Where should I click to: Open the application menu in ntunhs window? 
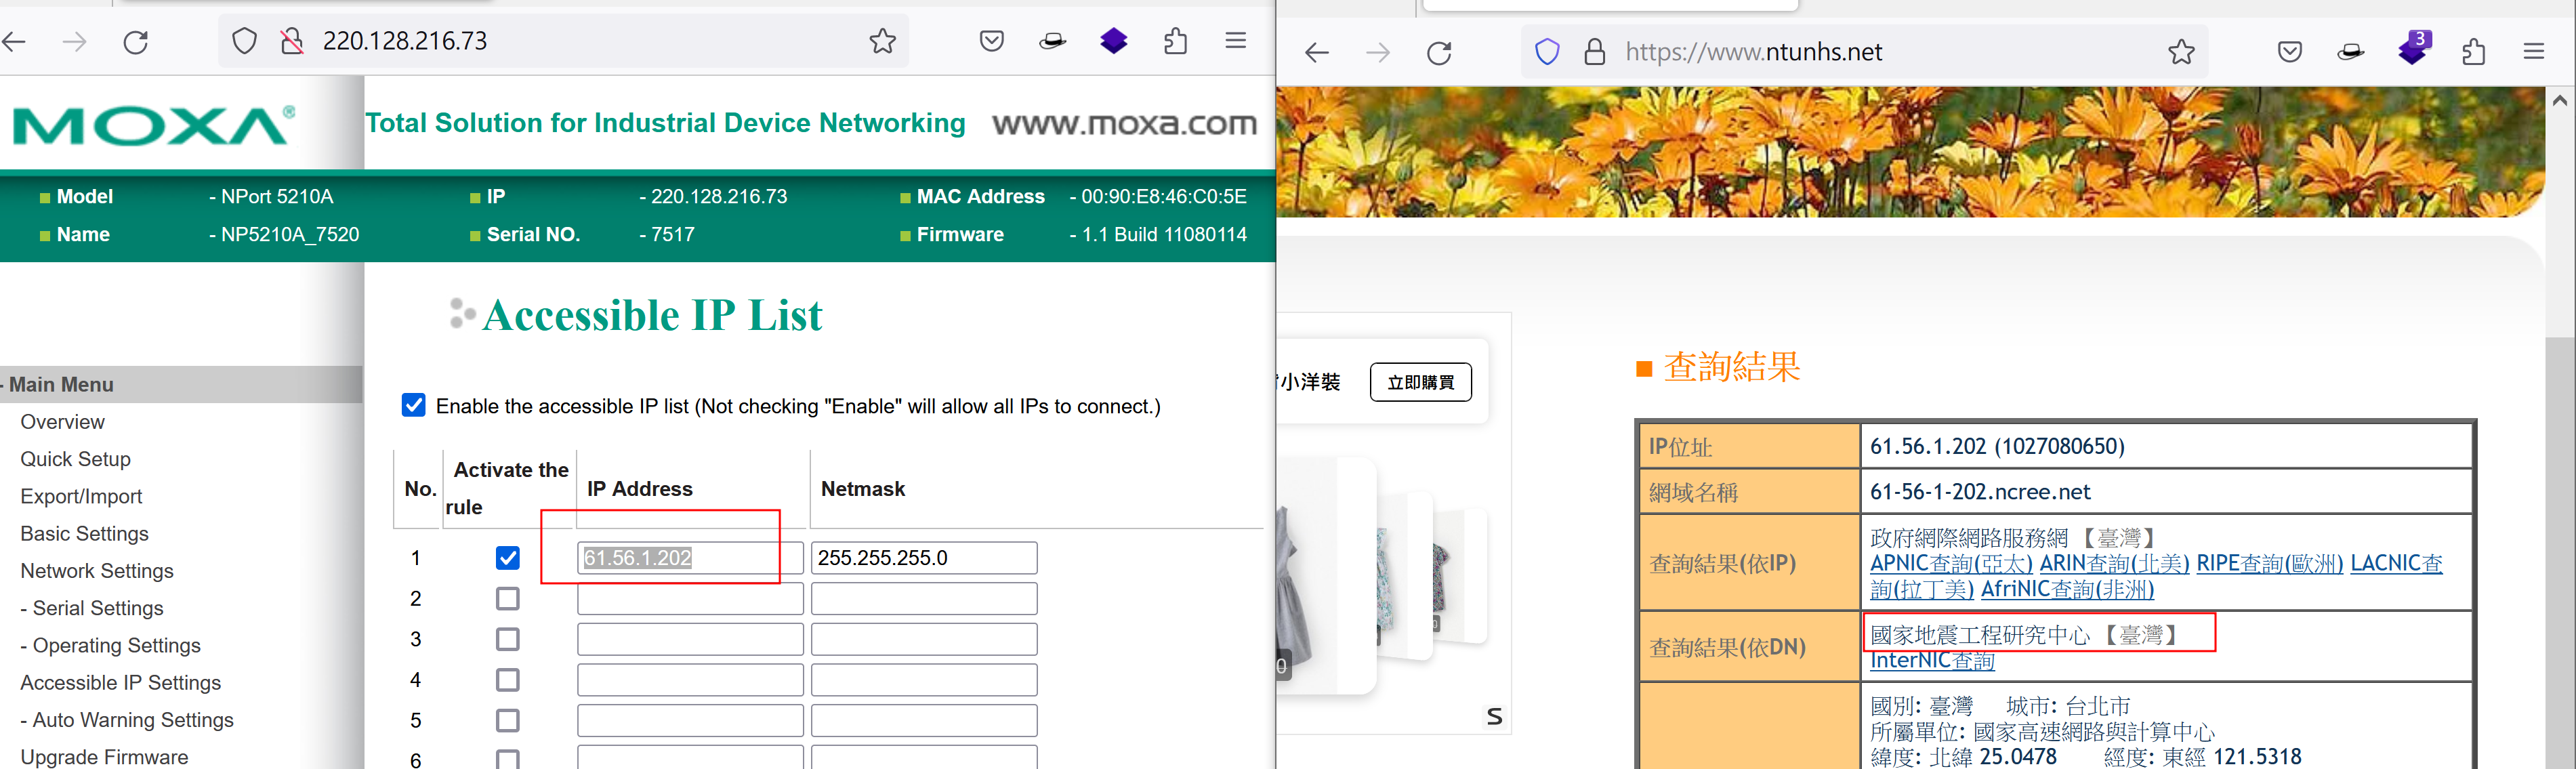(2534, 52)
